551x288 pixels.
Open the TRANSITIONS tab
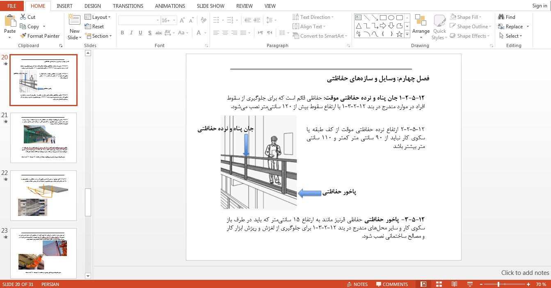pos(128,6)
